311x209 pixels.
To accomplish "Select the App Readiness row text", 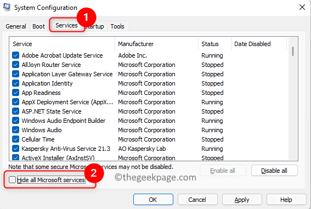I will tap(41, 93).
